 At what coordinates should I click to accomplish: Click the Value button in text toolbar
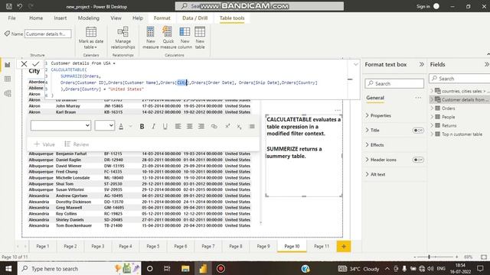point(44,144)
